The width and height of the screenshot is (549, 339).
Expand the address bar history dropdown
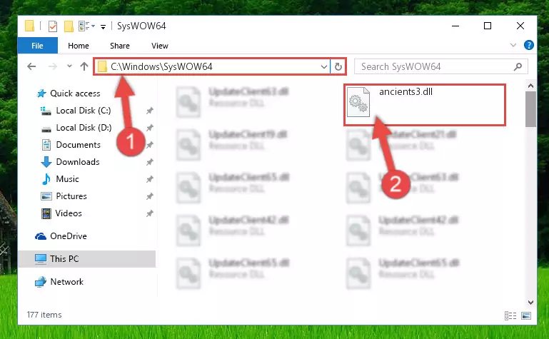pyautogui.click(x=324, y=66)
